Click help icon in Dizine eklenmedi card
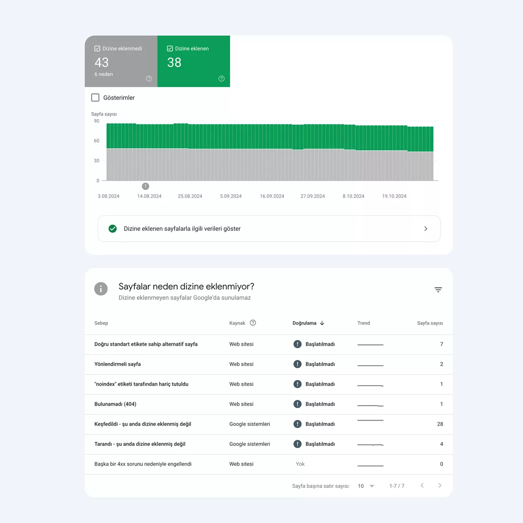The width and height of the screenshot is (523, 523). pyautogui.click(x=149, y=78)
